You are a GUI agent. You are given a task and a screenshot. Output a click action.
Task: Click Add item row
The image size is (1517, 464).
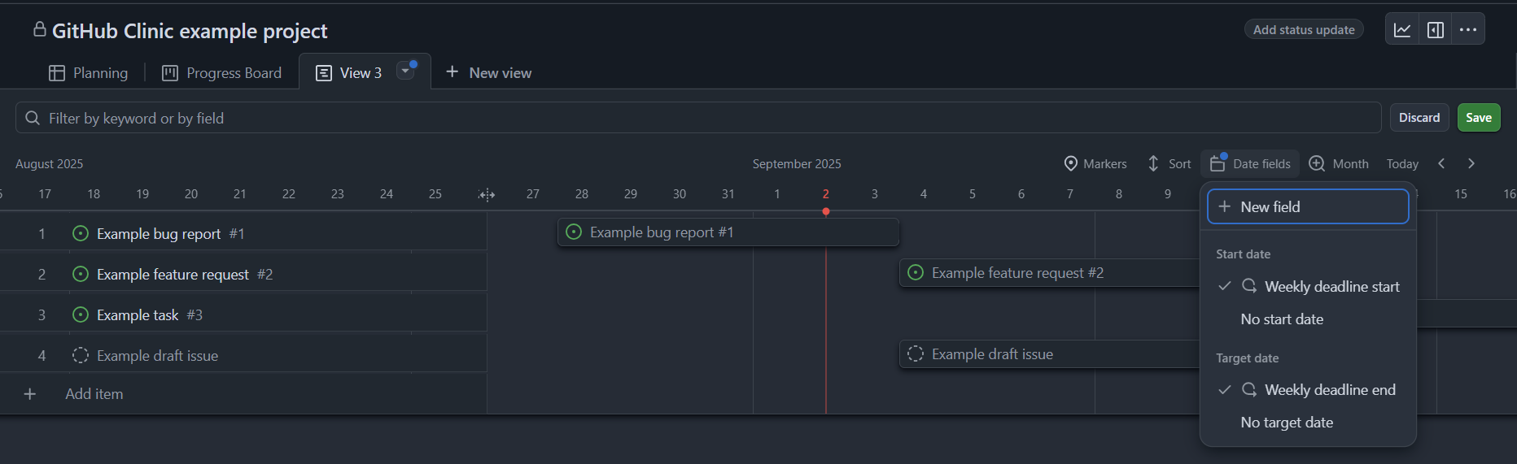243,394
